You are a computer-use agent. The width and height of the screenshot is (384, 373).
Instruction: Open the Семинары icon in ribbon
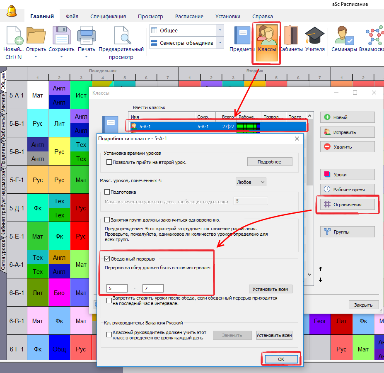coord(343,36)
